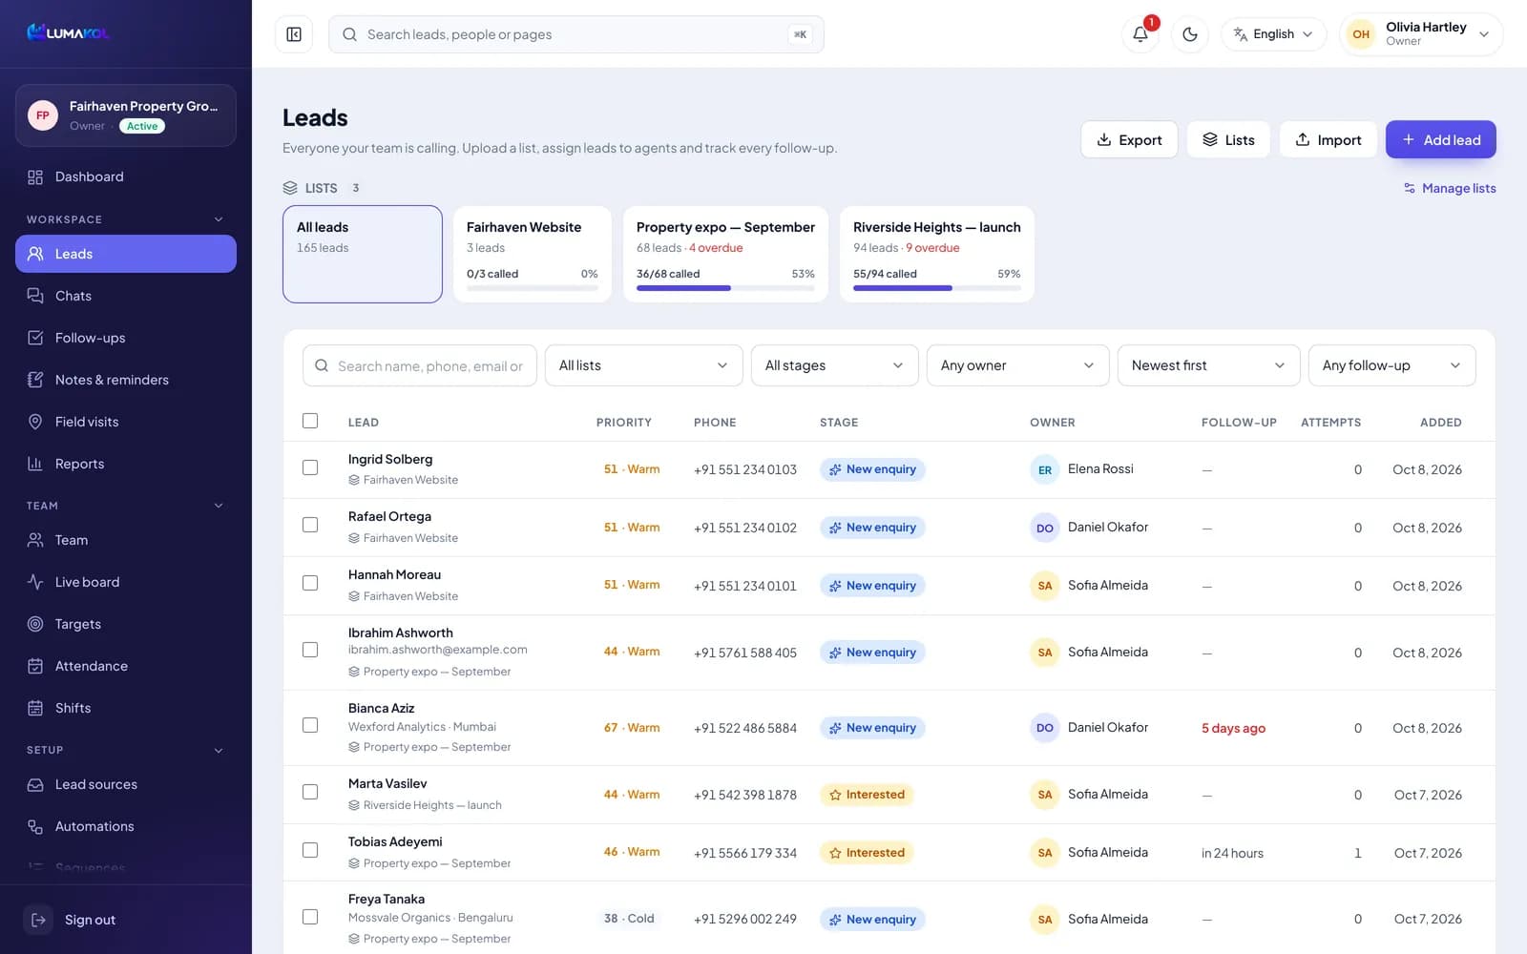Screen dimensions: 1527x954
Task: Open Notes & reminders
Action: (x=126, y=380)
